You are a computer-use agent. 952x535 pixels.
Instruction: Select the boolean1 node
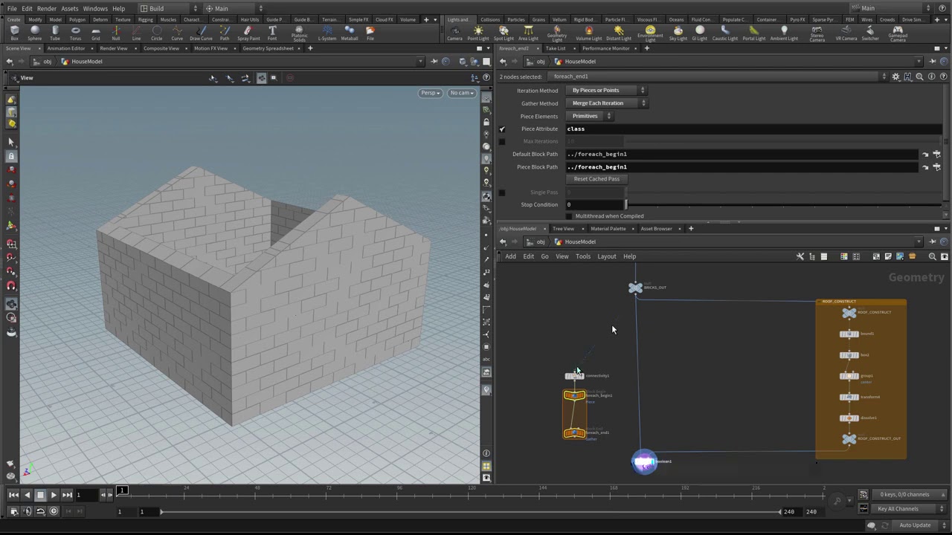tap(644, 462)
